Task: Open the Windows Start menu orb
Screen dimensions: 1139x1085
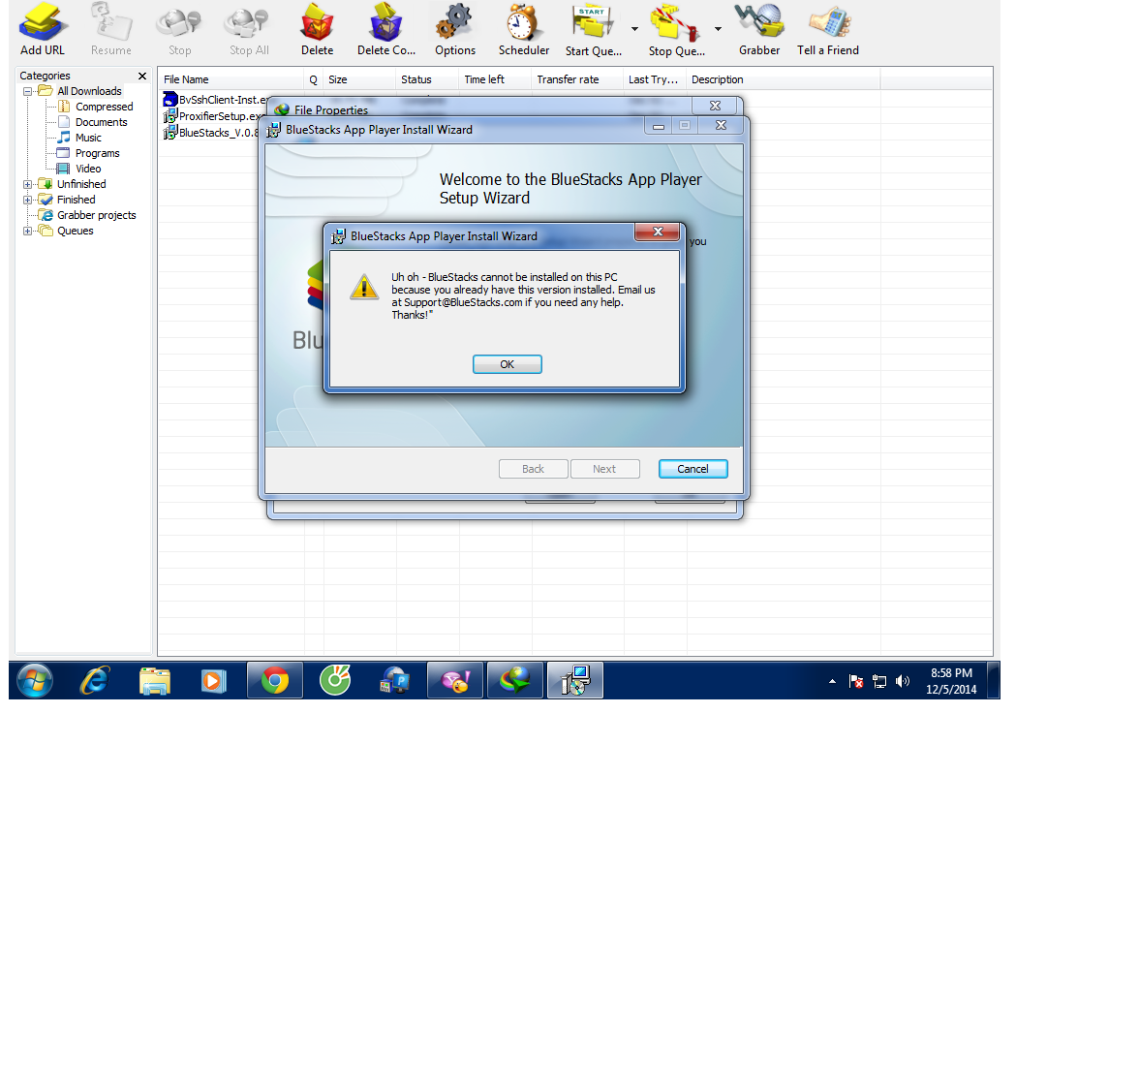Action: 35,680
